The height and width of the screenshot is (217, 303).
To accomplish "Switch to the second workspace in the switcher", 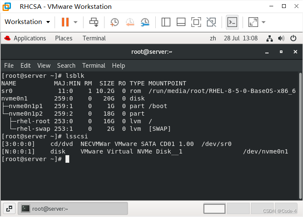I will 238,209.
